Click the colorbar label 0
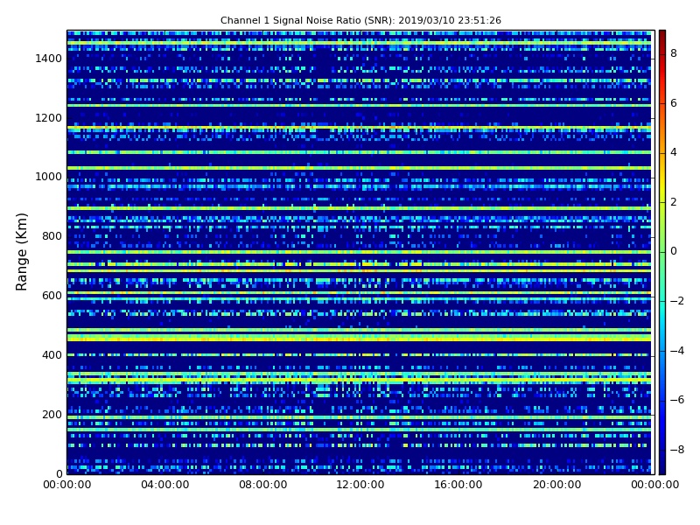This screenshot has height=525, width=700. pyautogui.click(x=674, y=251)
